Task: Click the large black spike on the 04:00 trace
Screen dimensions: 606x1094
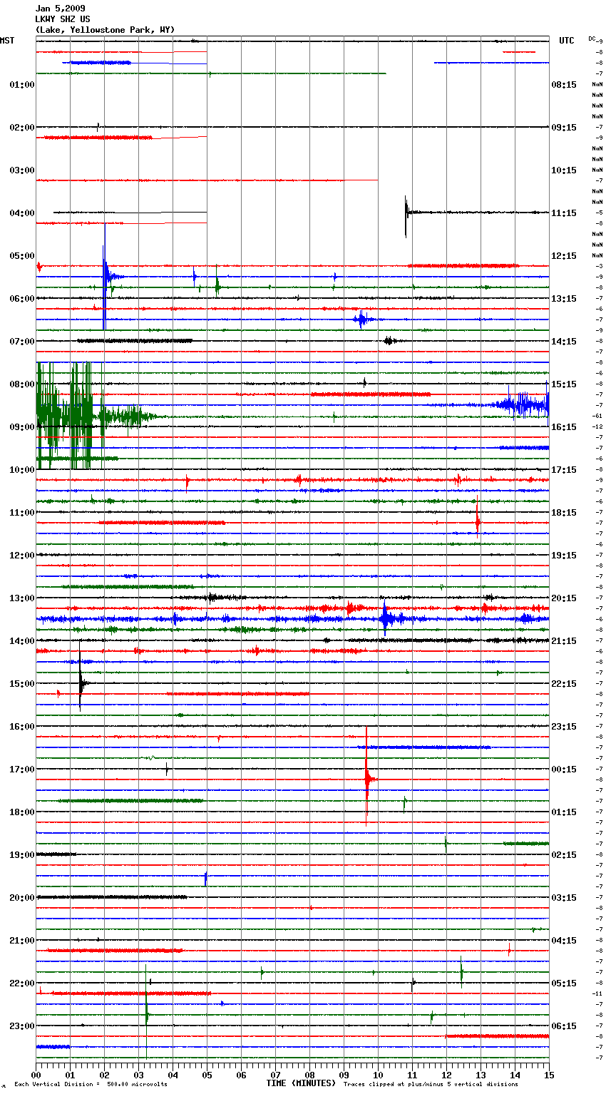Action: 406,215
